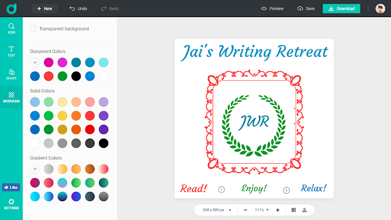Zoom out with the minus button

(x=246, y=210)
